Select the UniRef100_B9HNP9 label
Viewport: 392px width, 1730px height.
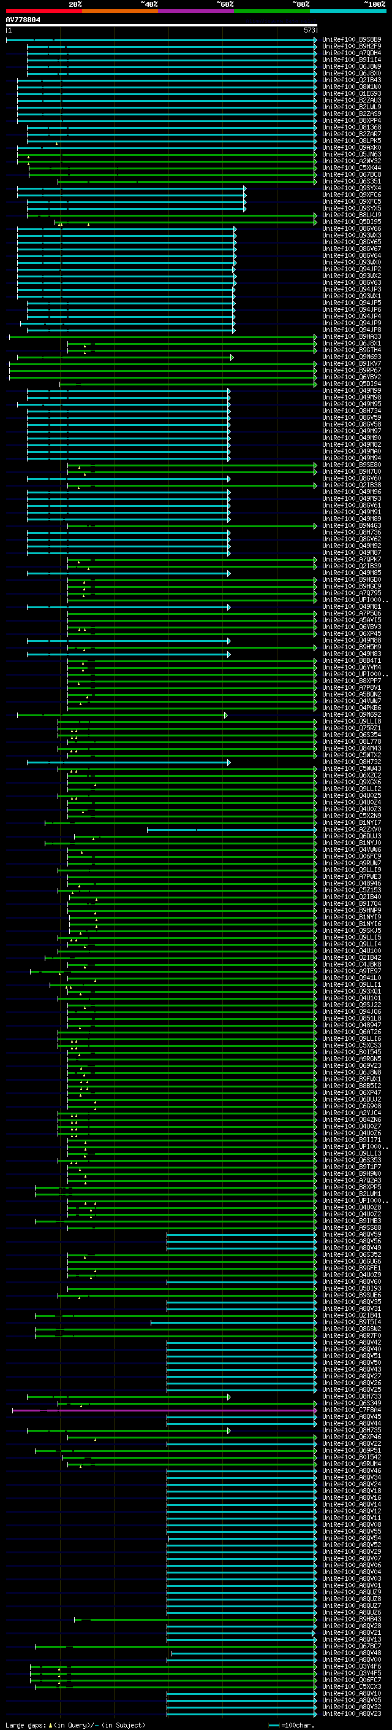pos(352,910)
